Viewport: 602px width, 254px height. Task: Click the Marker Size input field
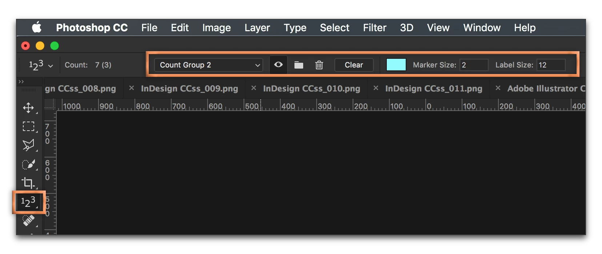[x=474, y=65]
